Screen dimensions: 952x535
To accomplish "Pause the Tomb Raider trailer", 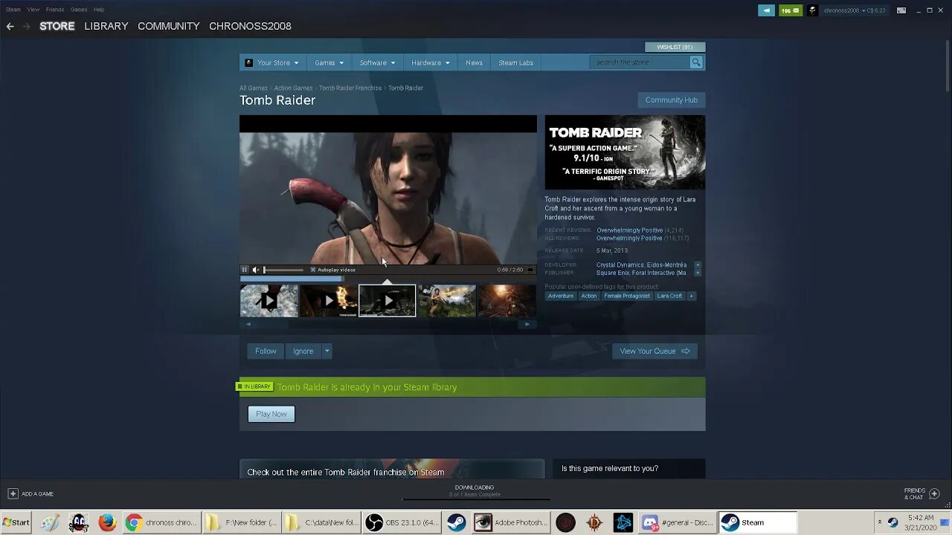I will (x=244, y=270).
